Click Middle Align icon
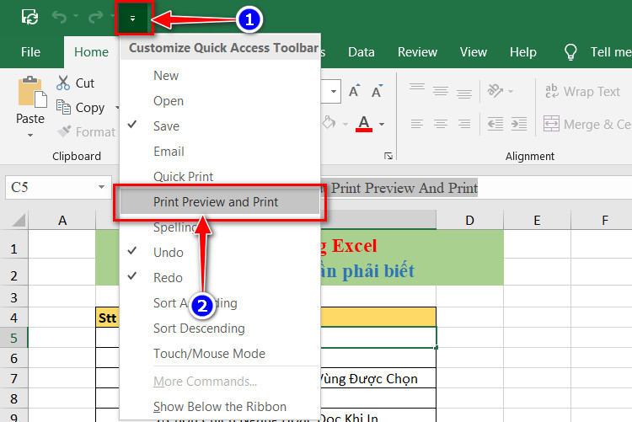The image size is (632, 422). pyautogui.click(x=441, y=91)
